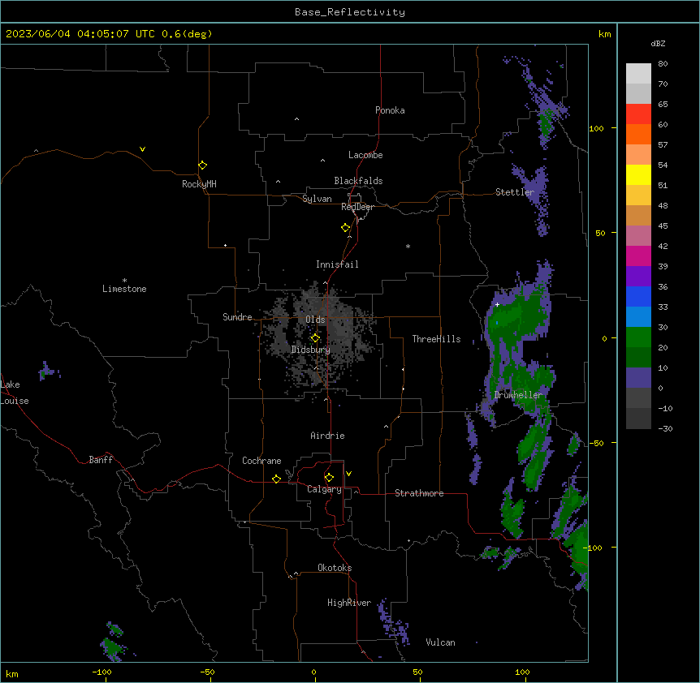
Task: Click the dBZ legend heading
Action: 658,44
